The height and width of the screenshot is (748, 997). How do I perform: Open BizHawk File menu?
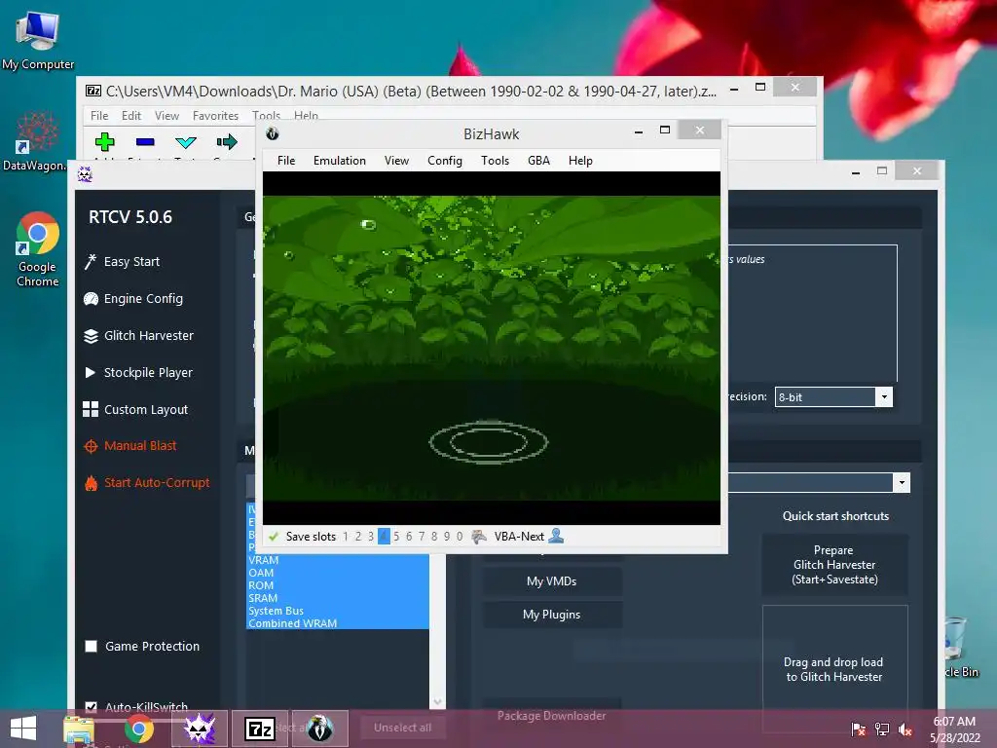pyautogui.click(x=286, y=161)
